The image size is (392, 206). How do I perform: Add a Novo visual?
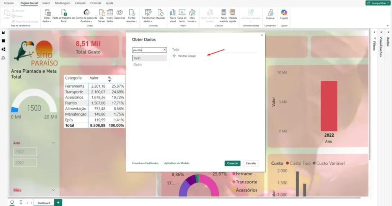point(173,16)
